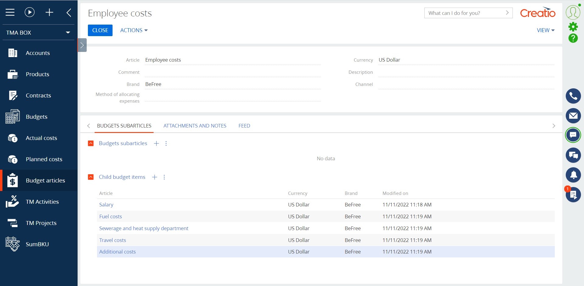Open the Planned costs section
The height and width of the screenshot is (286, 584).
tap(44, 159)
